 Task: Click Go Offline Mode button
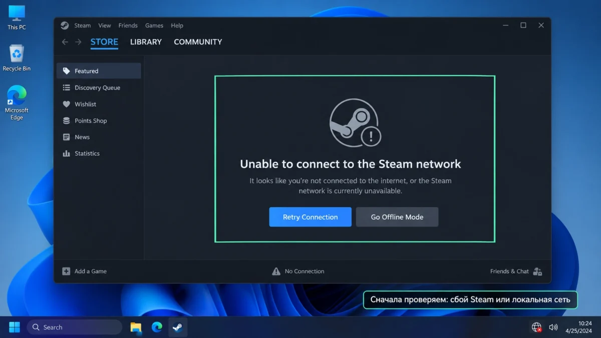click(x=397, y=217)
